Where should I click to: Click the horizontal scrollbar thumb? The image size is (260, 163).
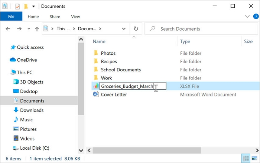[x=147, y=150]
